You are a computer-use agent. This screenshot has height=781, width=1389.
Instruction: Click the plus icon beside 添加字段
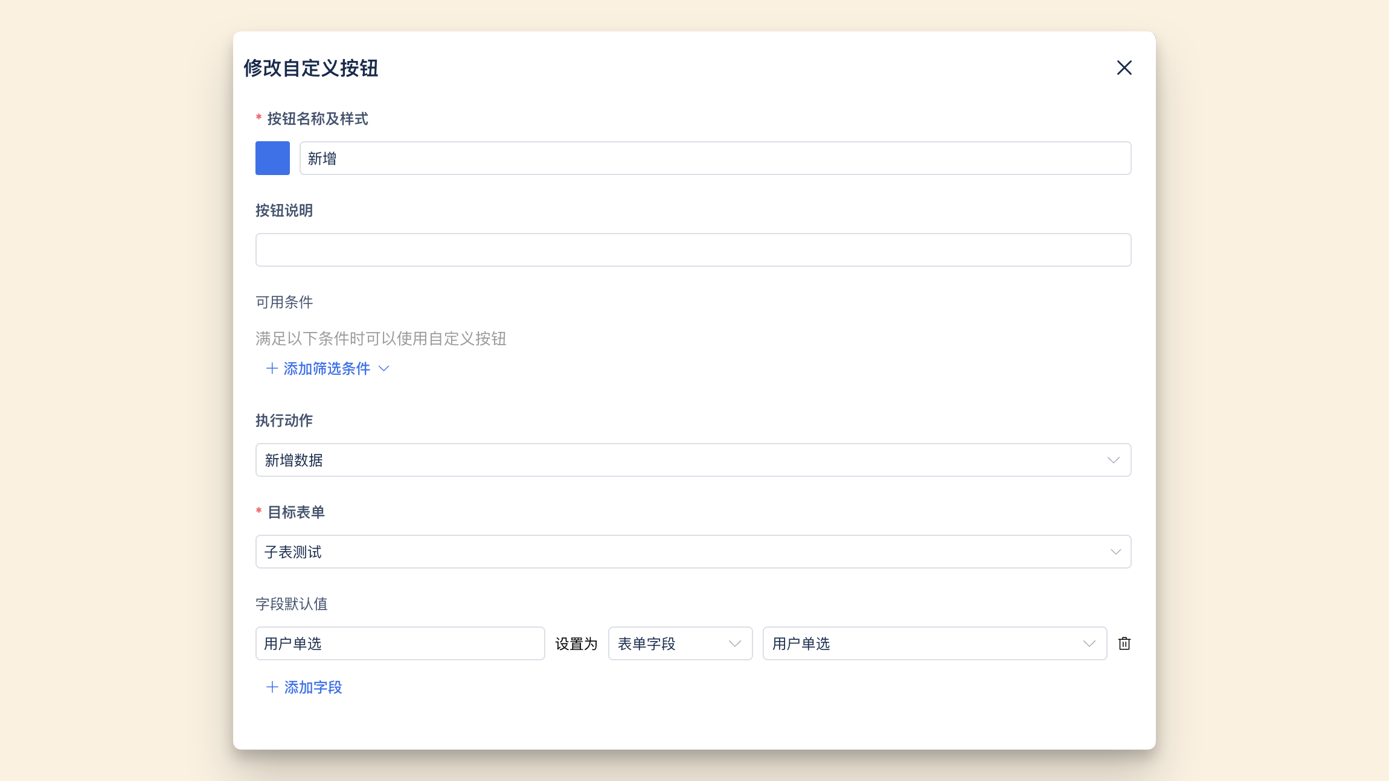pos(271,687)
